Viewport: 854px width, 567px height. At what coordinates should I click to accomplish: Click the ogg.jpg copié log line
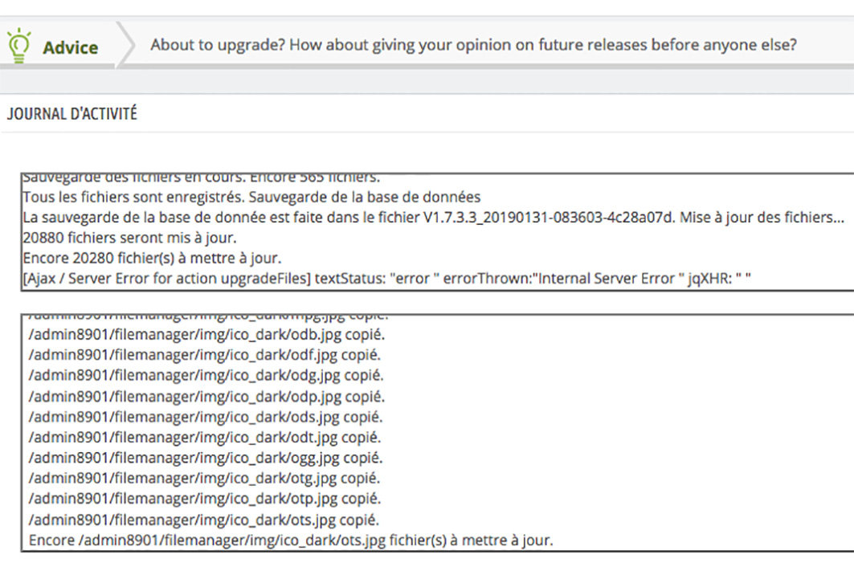(x=206, y=458)
